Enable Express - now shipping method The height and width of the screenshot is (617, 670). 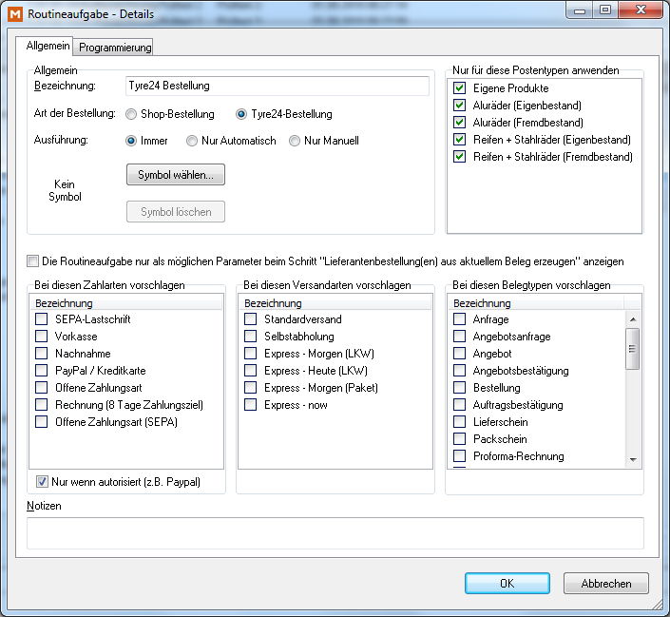point(251,405)
